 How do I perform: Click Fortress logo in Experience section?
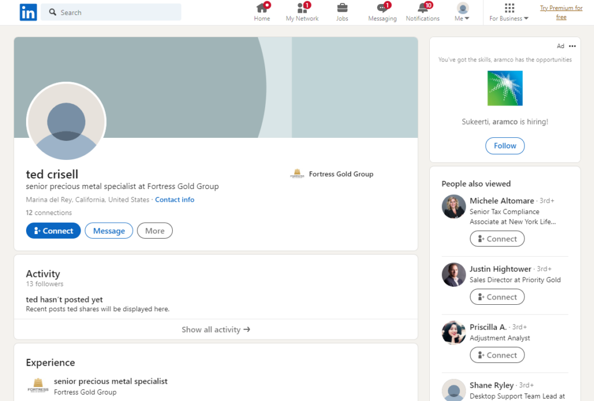(x=38, y=385)
